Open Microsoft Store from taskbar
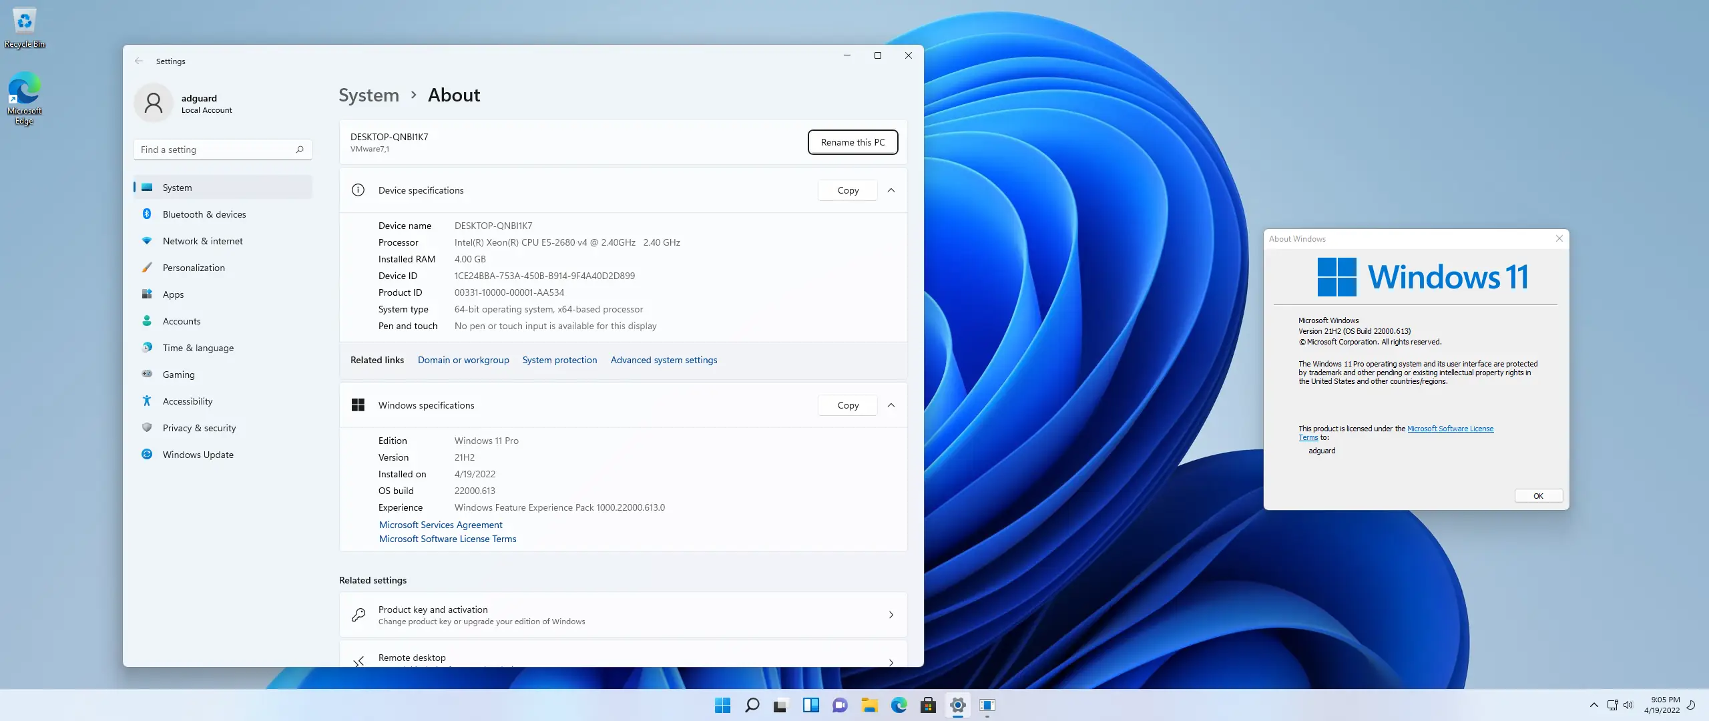The height and width of the screenshot is (721, 1709). click(928, 705)
